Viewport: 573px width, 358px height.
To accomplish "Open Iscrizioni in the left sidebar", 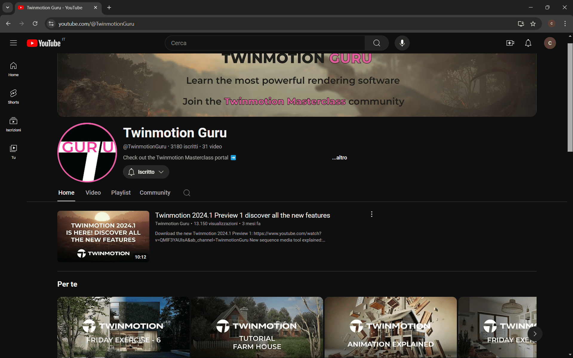I will coord(13,124).
